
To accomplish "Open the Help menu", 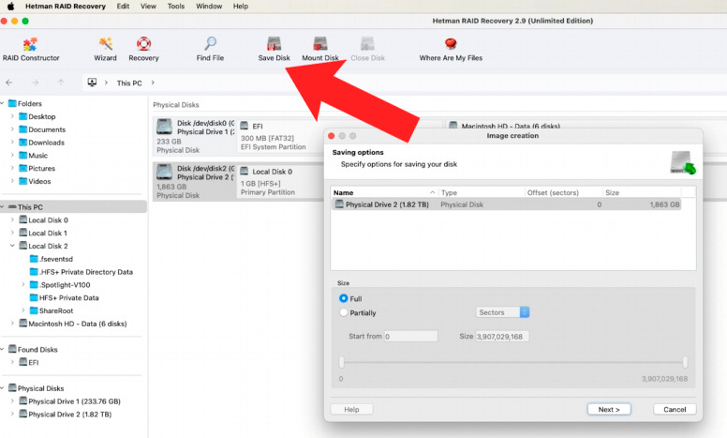I will coord(240,6).
